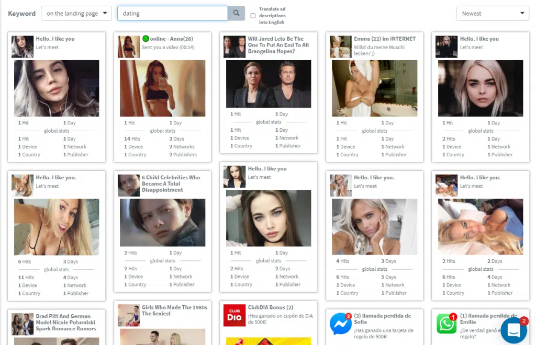The width and height of the screenshot is (536, 345).
Task: Click 'Willst du meine Muschi lecken' description
Action: (x=379, y=51)
